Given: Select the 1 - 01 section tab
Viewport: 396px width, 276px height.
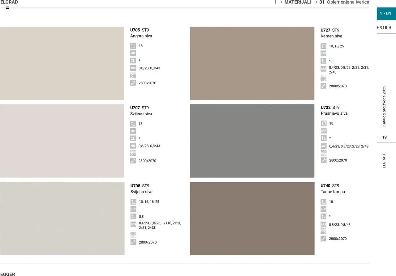Looking at the screenshot, I should [x=386, y=14].
